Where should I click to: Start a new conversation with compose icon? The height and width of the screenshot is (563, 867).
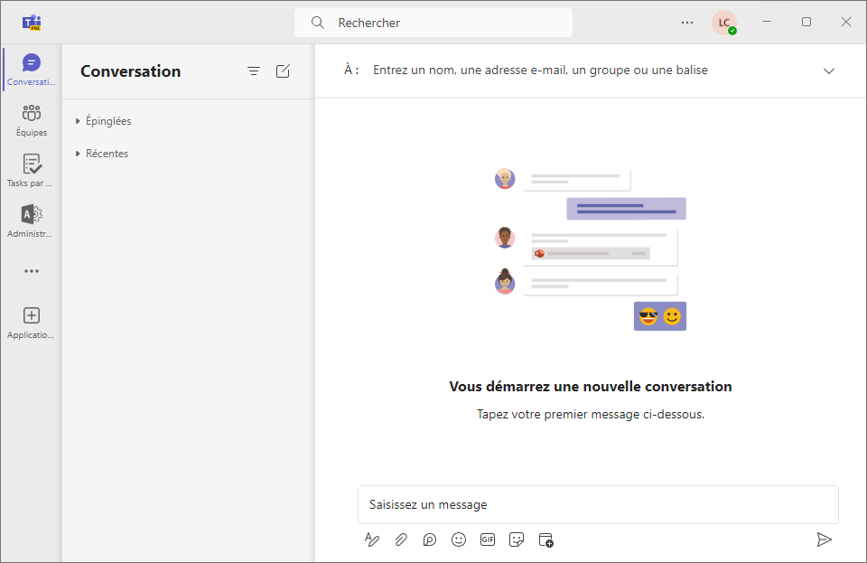point(283,71)
